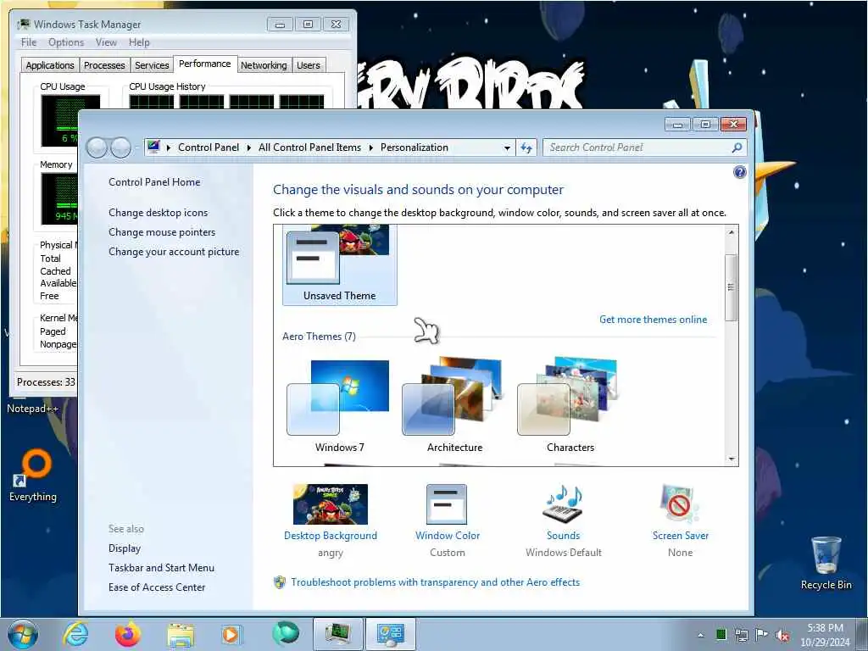Open Windows Explorer folder taskbar icon
Image resolution: width=868 pixels, height=651 pixels.
coord(181,635)
